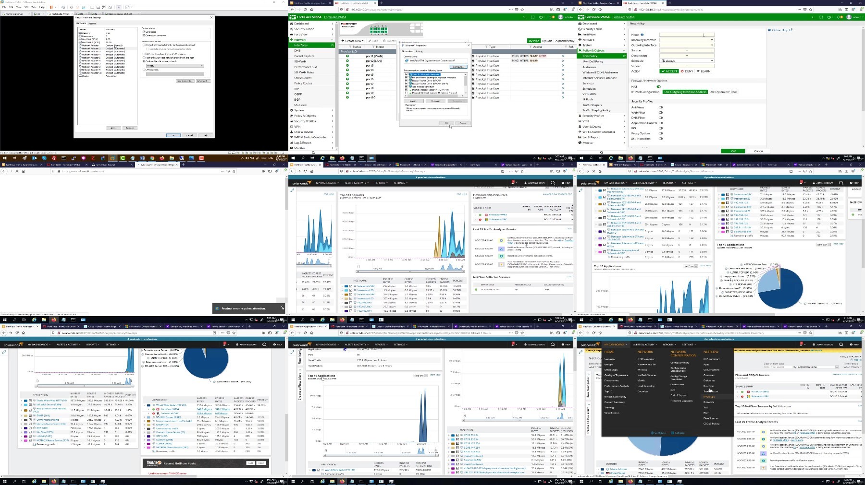
Task: Click FortiGate grid logo on Interfaces page header
Action: point(293,17)
